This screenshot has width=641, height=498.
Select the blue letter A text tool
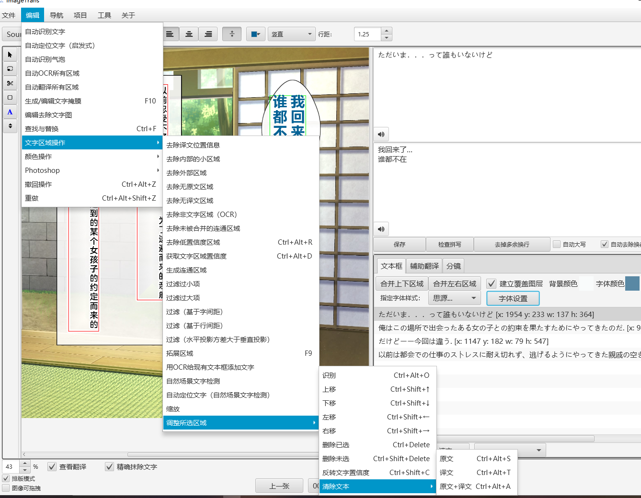tap(10, 112)
